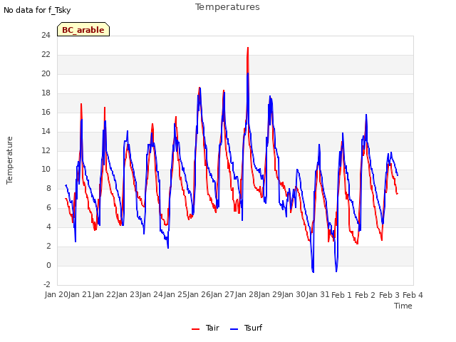
Task: Click the 20 y-axis tick label
Action: (46, 74)
